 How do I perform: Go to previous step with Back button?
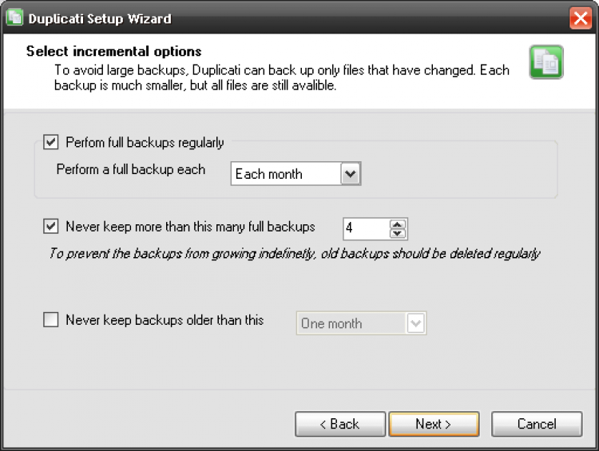pos(340,424)
